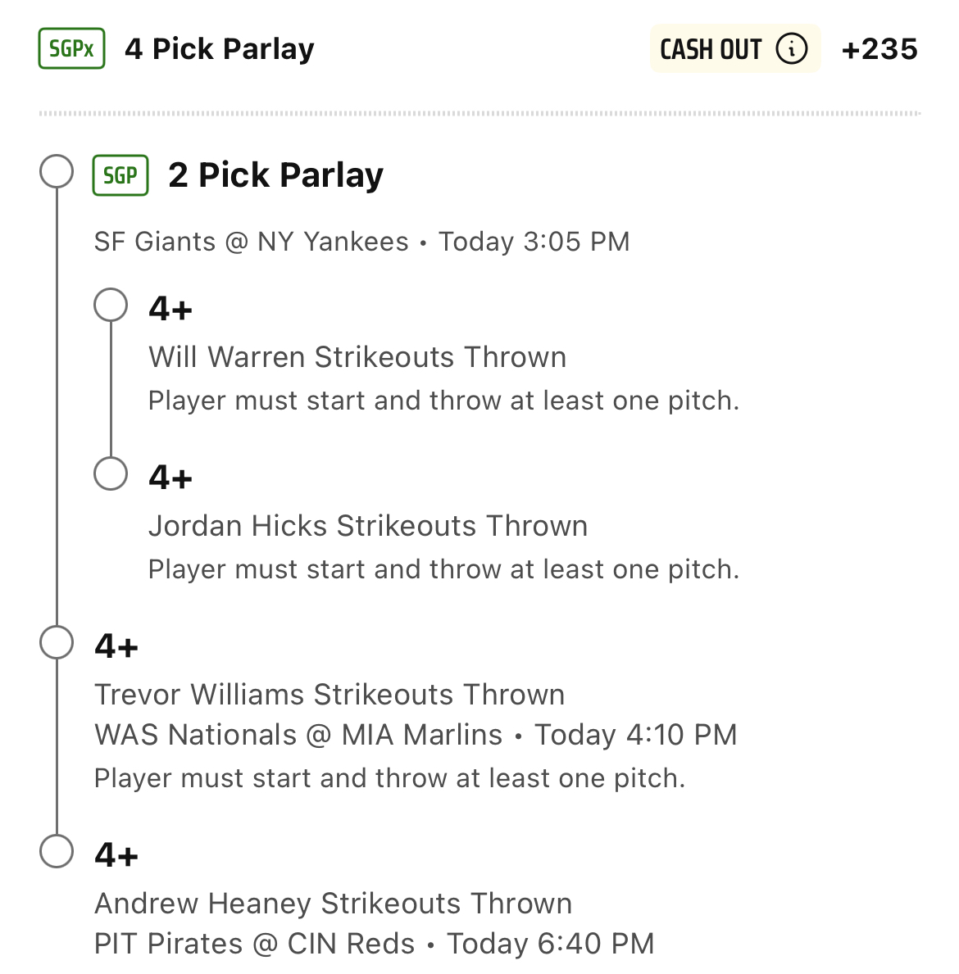
Task: Click the Andrew Heaney leg status circle
Action: [57, 851]
